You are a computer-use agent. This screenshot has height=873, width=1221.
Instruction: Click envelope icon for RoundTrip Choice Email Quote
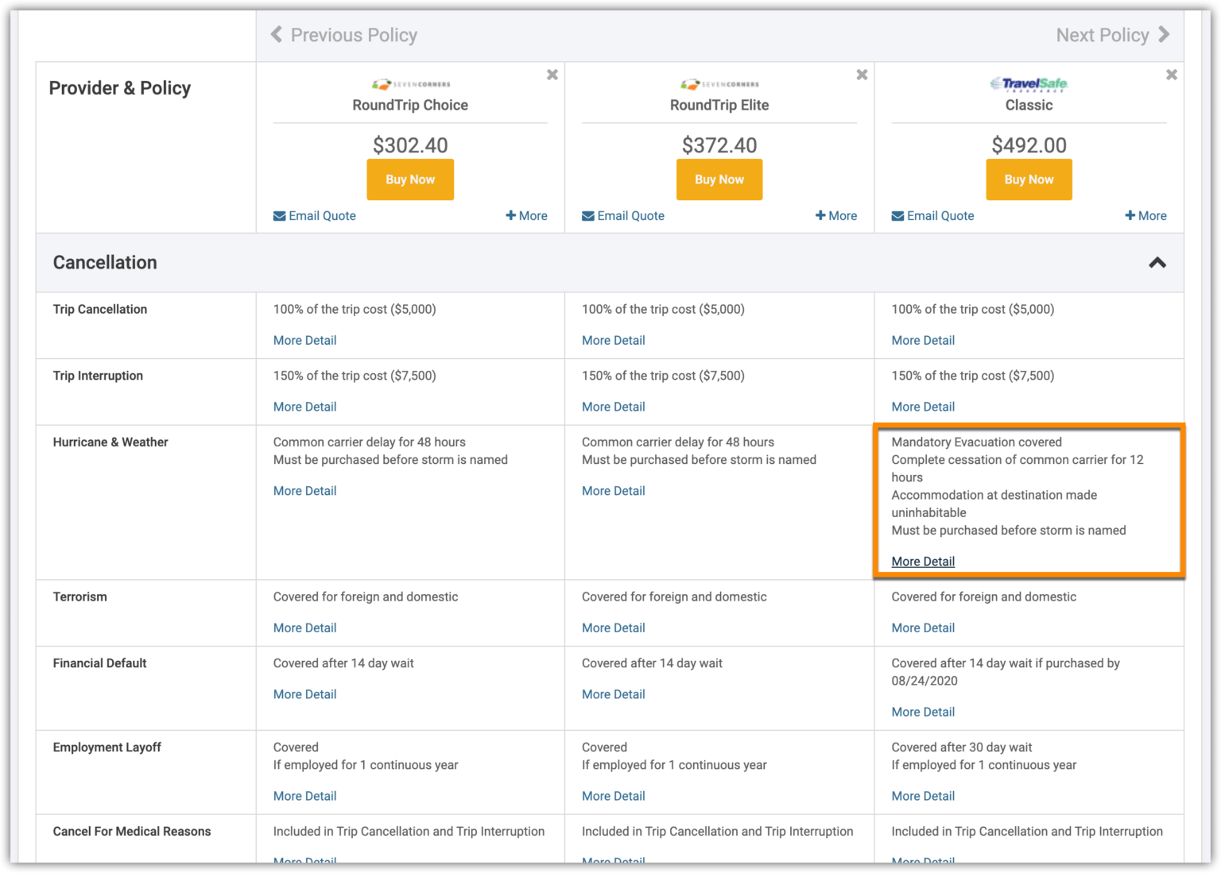pyautogui.click(x=280, y=216)
